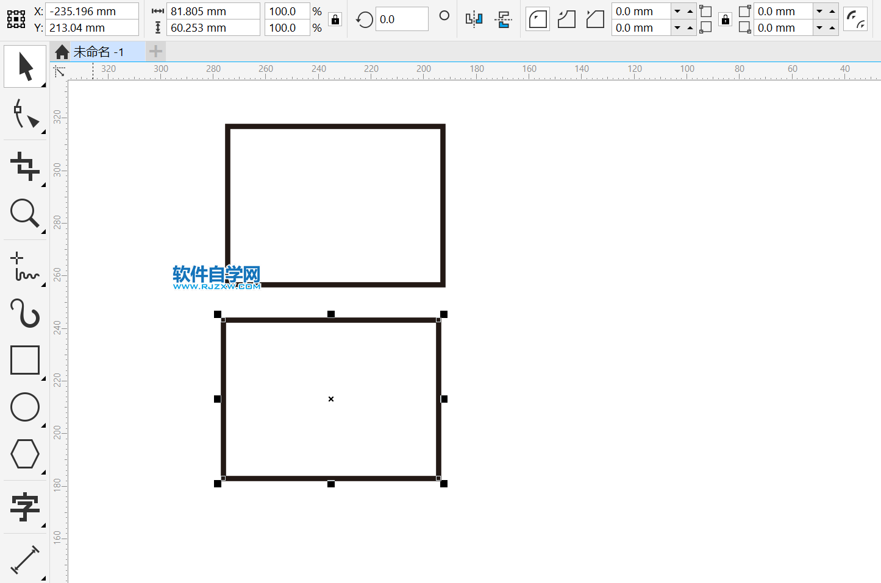Select the Rectangle tool
The height and width of the screenshot is (583, 881).
pyautogui.click(x=25, y=360)
